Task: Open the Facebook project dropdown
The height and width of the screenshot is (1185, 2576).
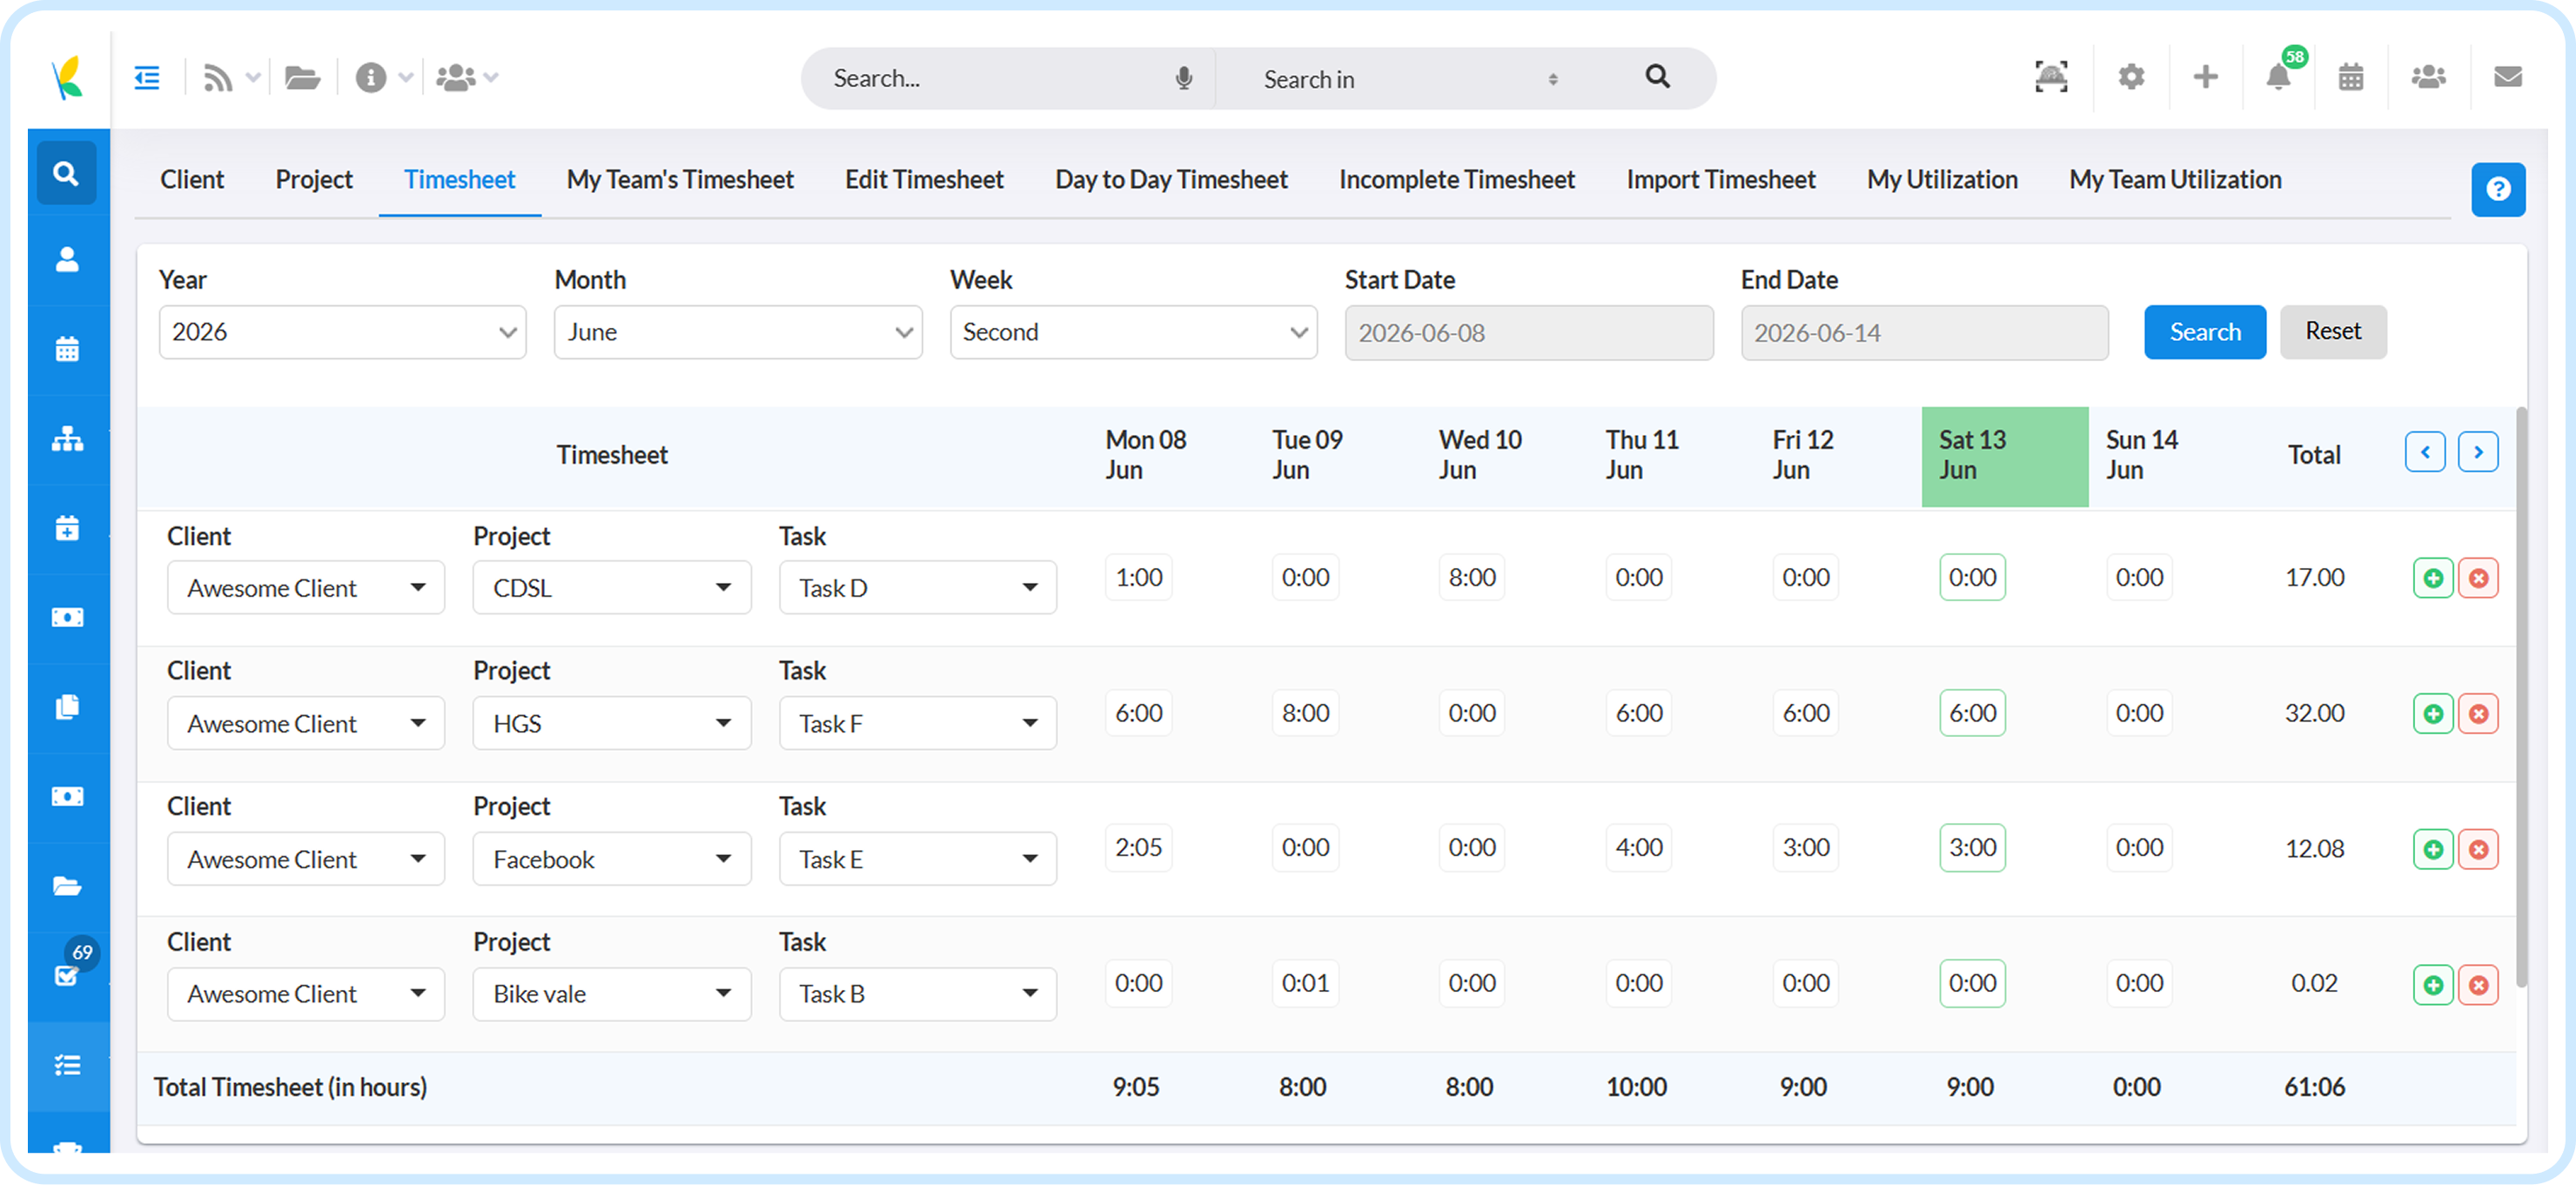Action: point(611,859)
